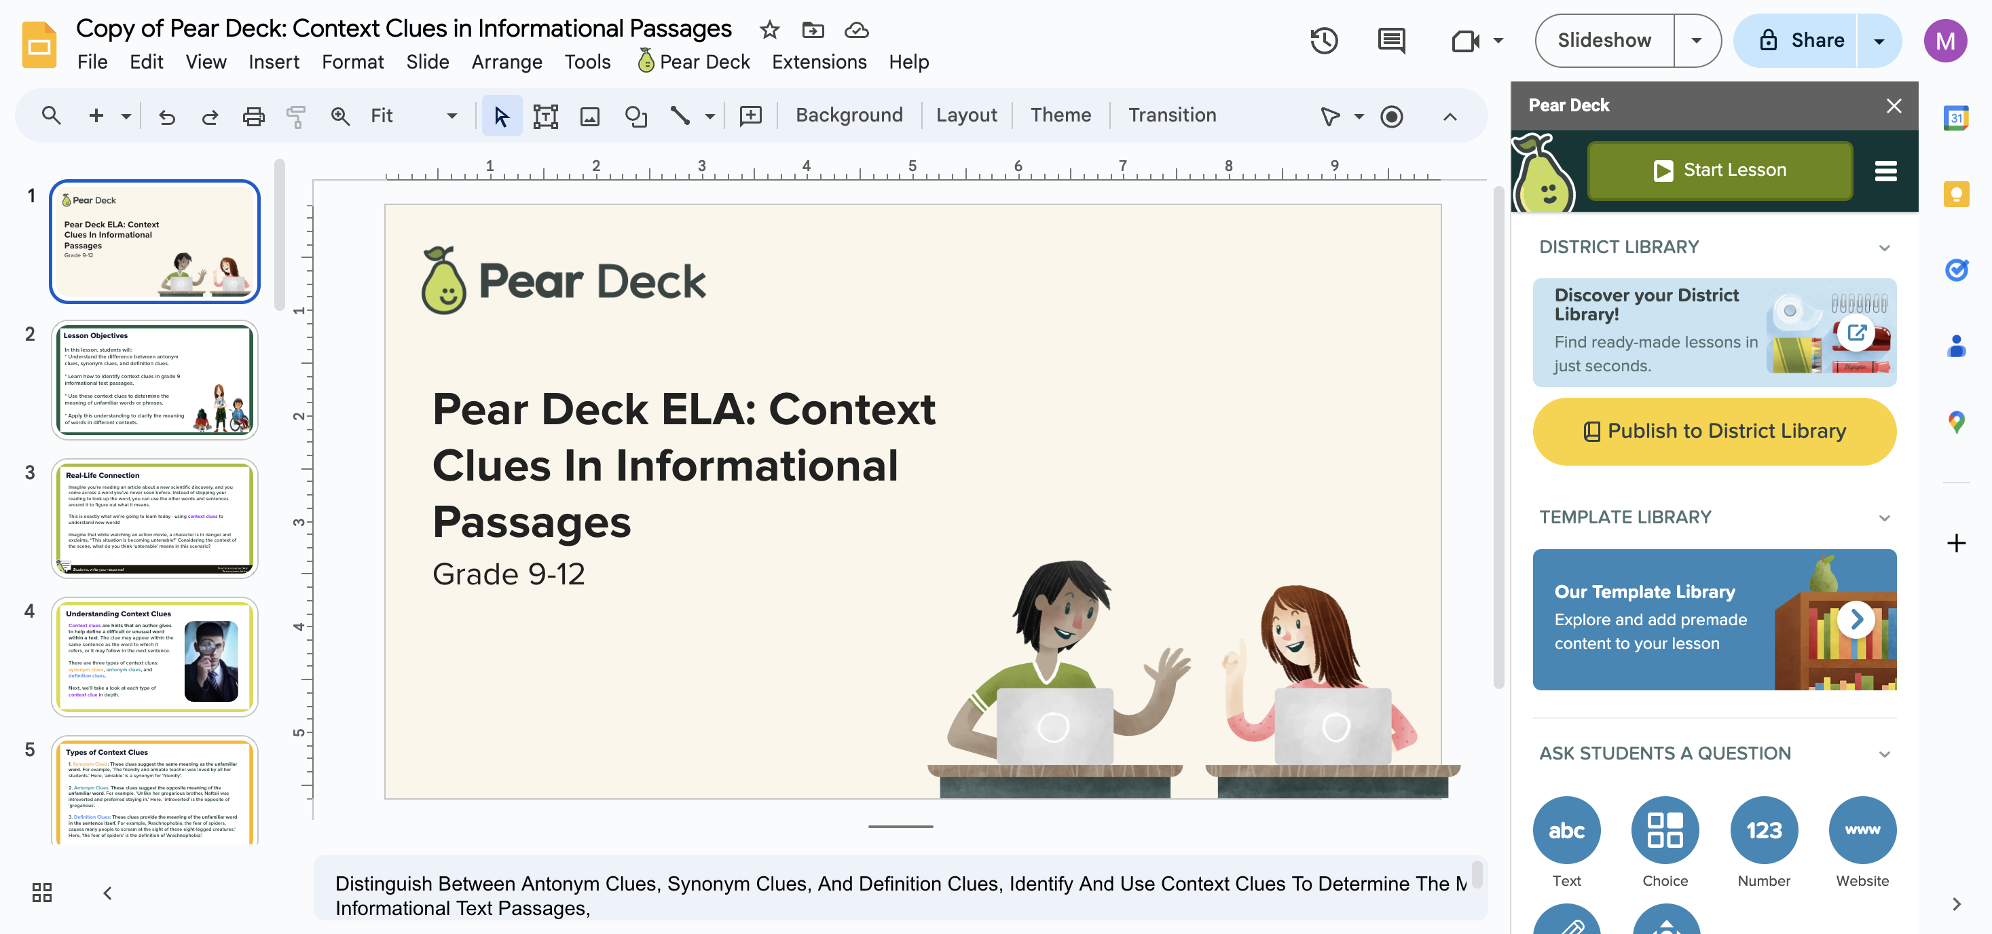Screen dimensions: 1992x934
Task: Collapse the District Library section
Action: tap(1884, 248)
